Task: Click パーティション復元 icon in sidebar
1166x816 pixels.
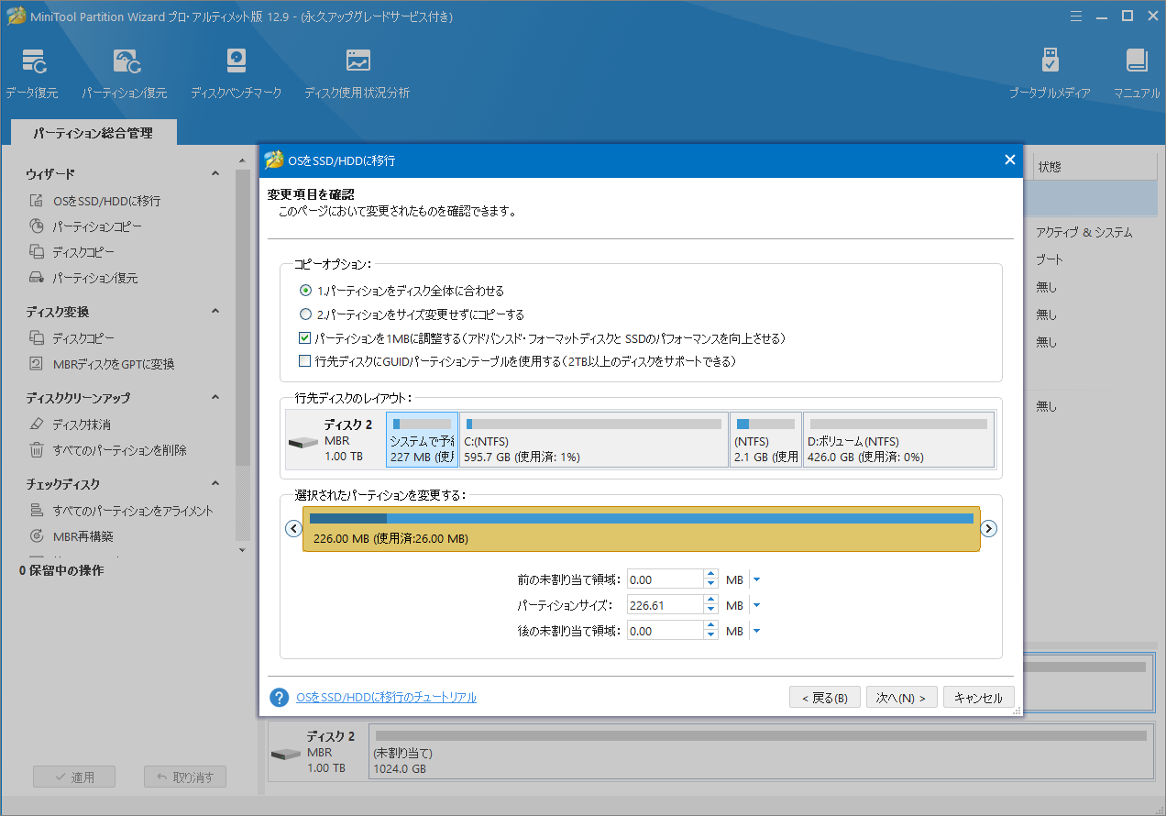Action: pyautogui.click(x=37, y=278)
